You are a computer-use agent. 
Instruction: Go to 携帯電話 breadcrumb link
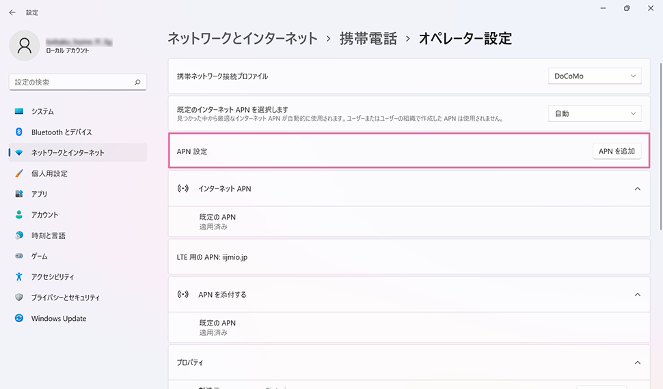pos(368,38)
